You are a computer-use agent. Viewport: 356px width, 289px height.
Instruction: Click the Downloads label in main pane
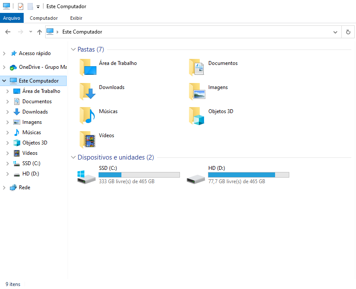[111, 87]
